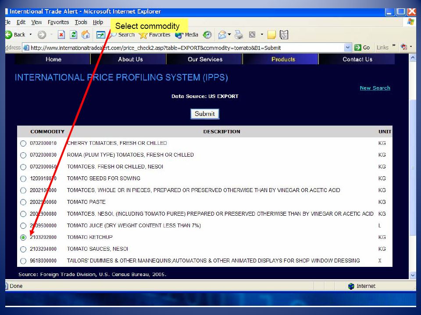421x315 pixels.
Task: Click the yellow note Discuss icon
Action: [271, 35]
